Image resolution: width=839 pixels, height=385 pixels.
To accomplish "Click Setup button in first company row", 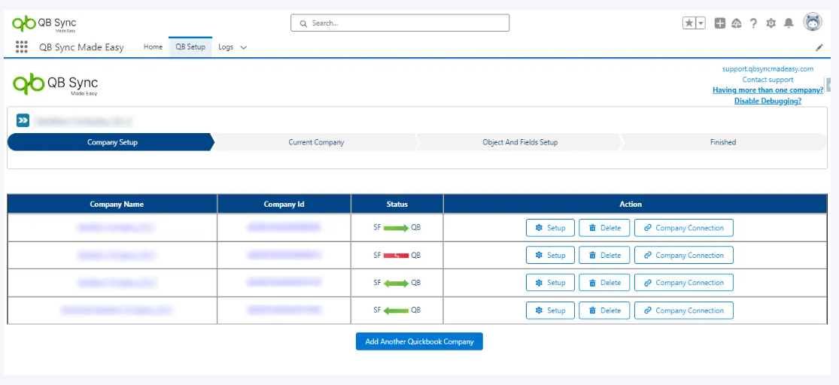I will click(550, 228).
